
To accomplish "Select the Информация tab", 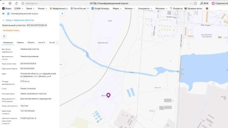I will [8, 43].
